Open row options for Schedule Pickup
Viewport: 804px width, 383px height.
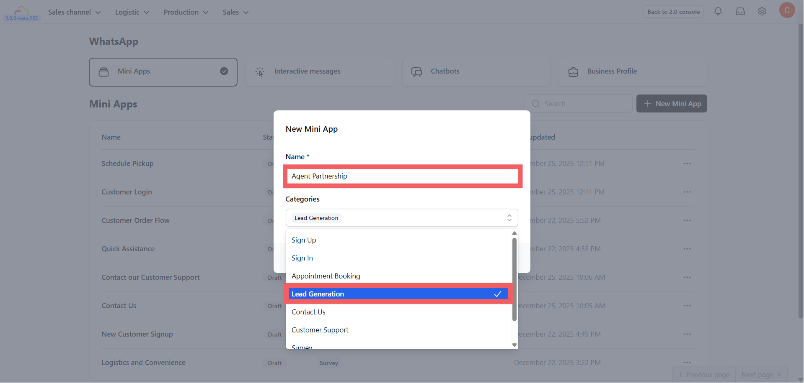687,163
